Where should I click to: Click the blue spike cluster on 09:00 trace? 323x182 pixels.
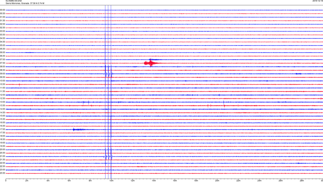point(108,74)
